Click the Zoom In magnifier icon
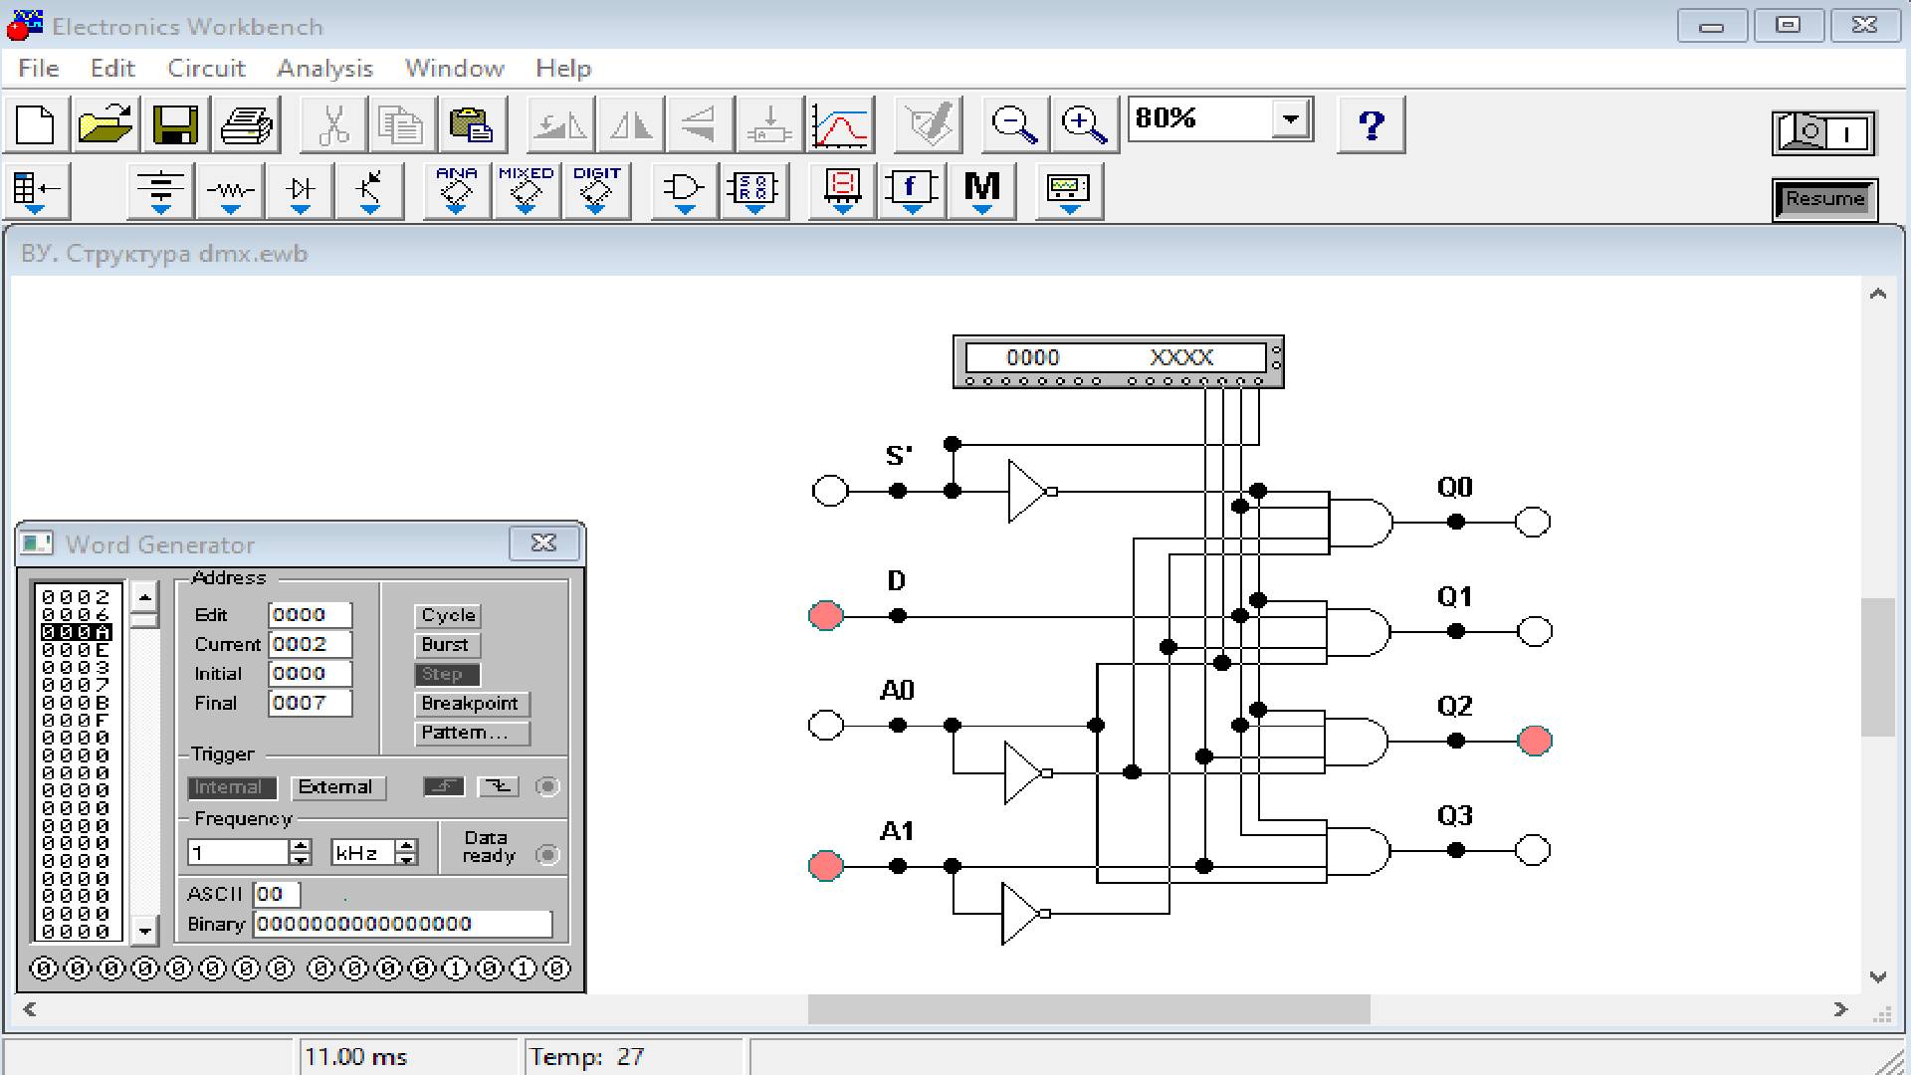This screenshot has height=1075, width=1911. coord(1084,125)
